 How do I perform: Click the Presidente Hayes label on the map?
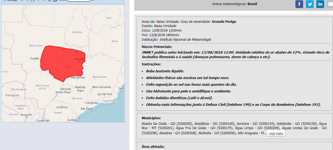pos(20,107)
